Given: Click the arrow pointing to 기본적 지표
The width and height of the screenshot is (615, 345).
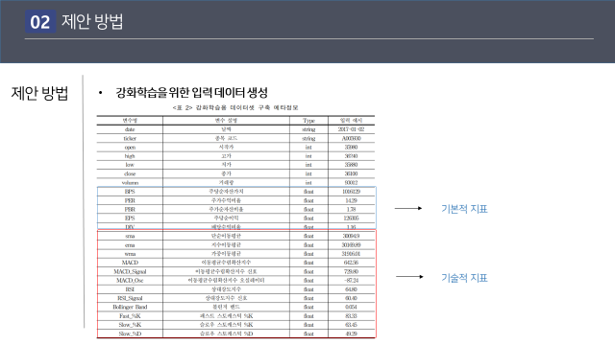Looking at the screenshot, I should click(408, 209).
